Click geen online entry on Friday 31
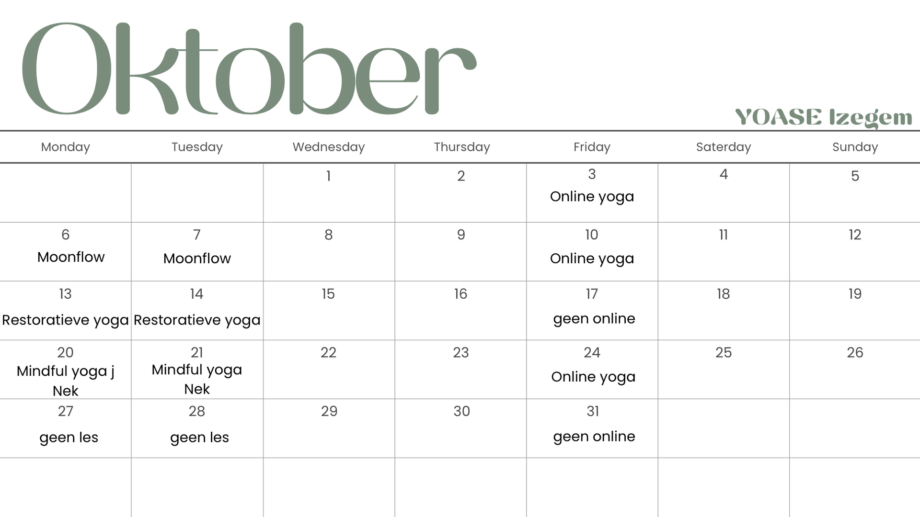Screen dimensions: 920x517 [594, 437]
